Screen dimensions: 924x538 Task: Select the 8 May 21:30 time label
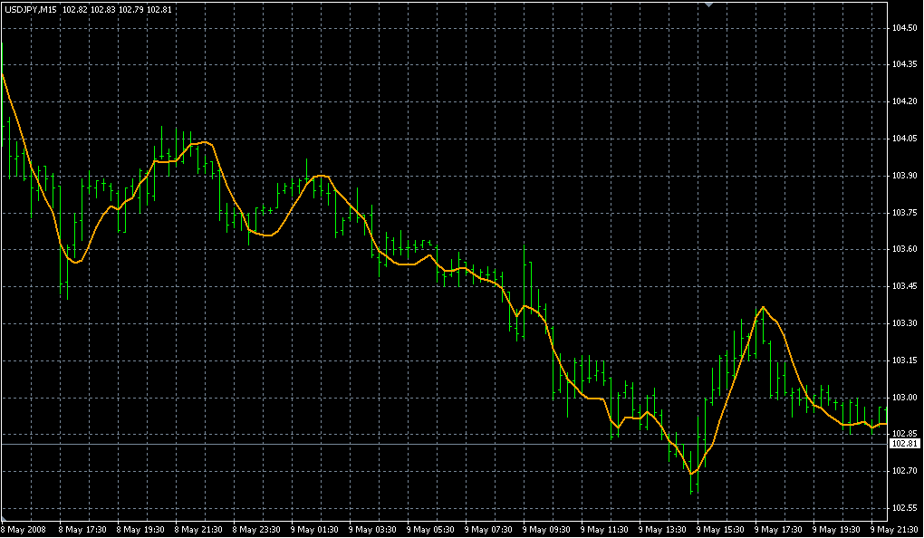point(199,529)
